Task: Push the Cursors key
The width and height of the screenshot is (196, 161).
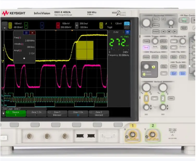Action: pyautogui.click(x=174, y=41)
